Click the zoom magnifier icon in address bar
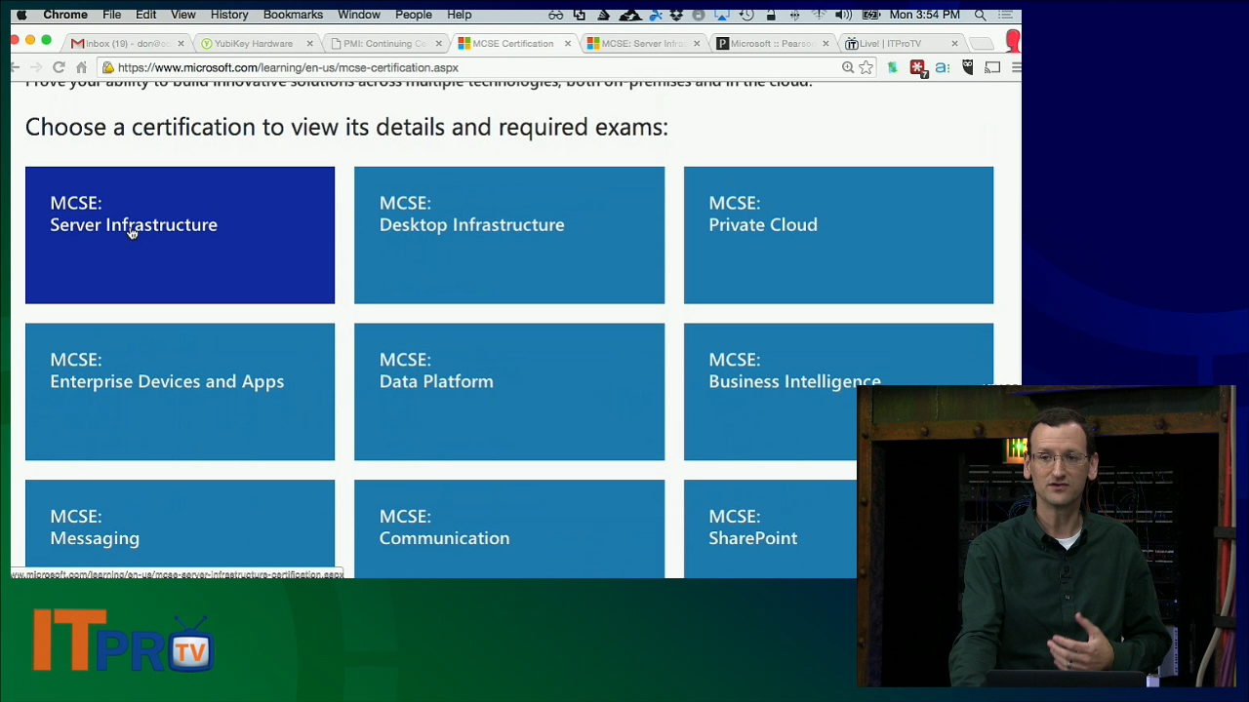The height and width of the screenshot is (702, 1249). coord(847,67)
